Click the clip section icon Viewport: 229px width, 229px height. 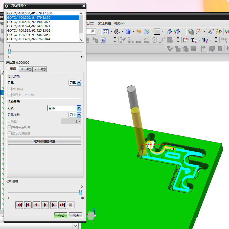(x=146, y=32)
